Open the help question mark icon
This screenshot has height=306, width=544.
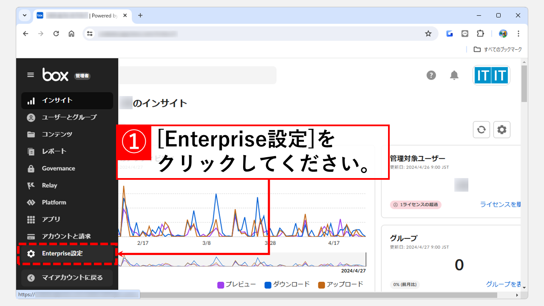pos(431,75)
